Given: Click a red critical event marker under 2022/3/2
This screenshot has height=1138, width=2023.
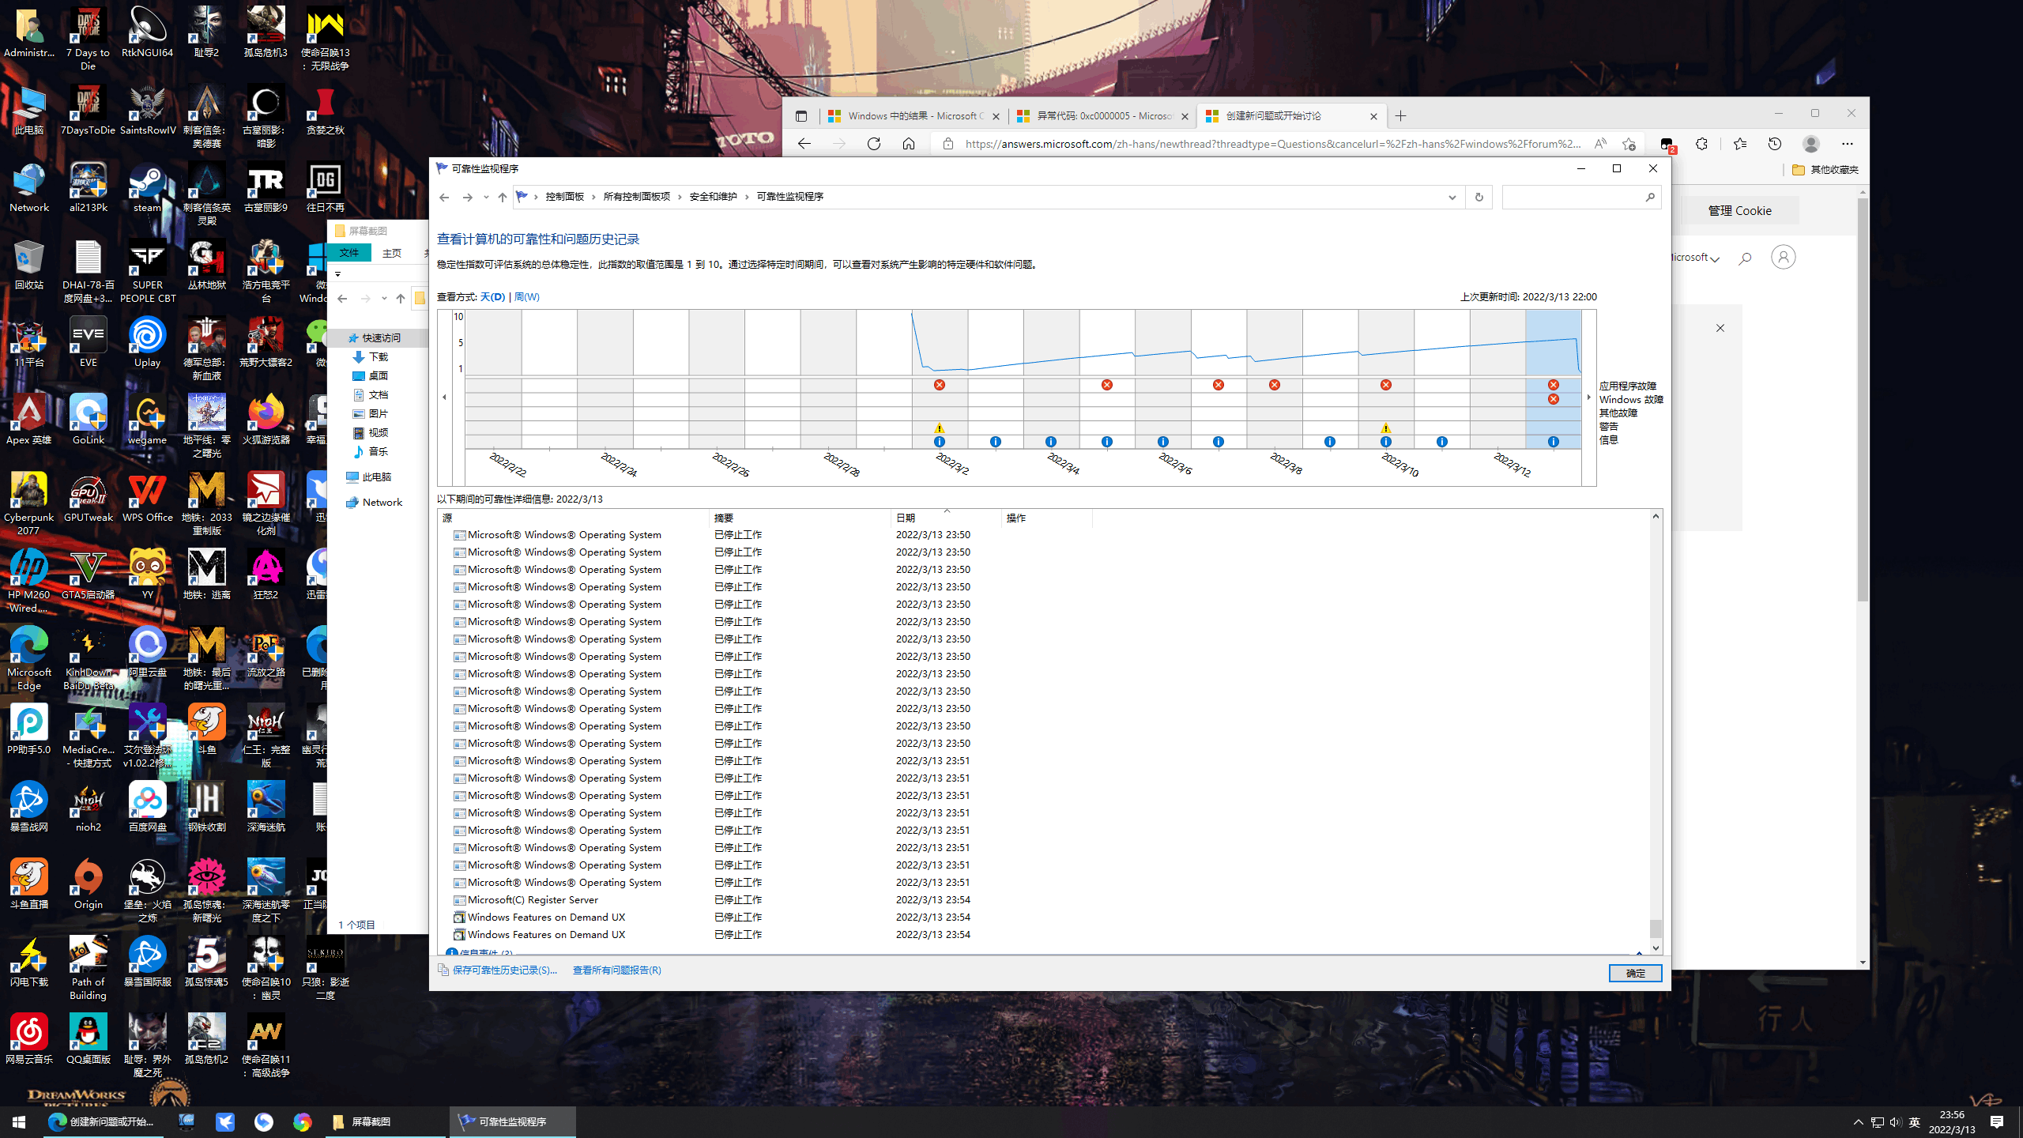Looking at the screenshot, I should (939, 385).
